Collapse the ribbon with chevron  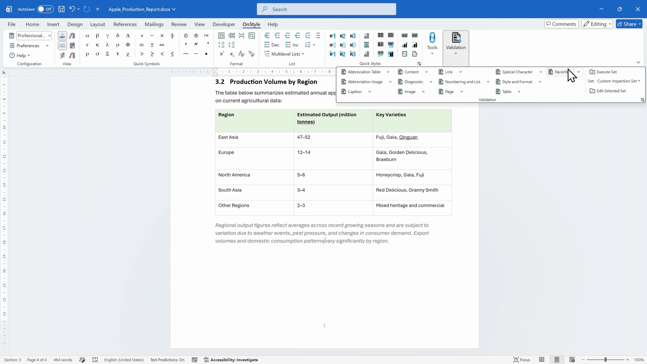(x=638, y=62)
